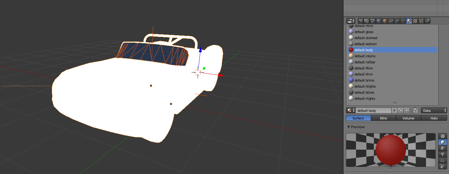Click the red X-axis manipulator arrow
The image size is (449, 174).
[x=221, y=75]
